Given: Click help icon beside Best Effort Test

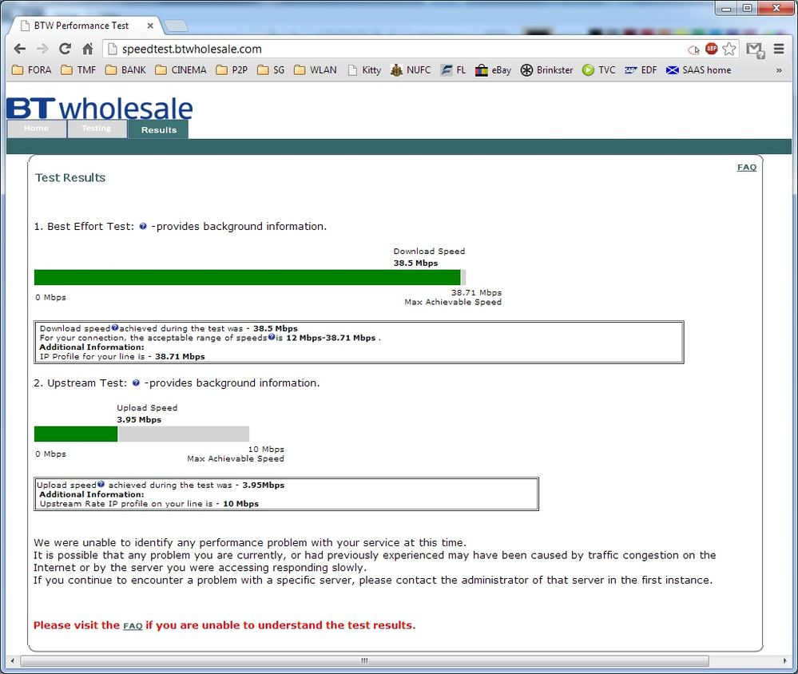Looking at the screenshot, I should [143, 226].
